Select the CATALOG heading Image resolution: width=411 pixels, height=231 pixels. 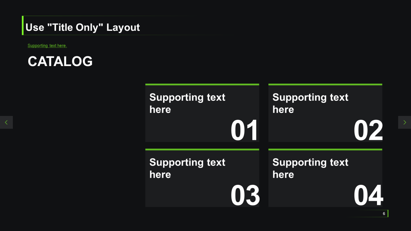click(60, 61)
